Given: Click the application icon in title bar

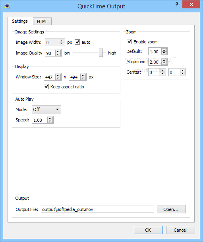Looking at the screenshot, I should click(7, 6).
